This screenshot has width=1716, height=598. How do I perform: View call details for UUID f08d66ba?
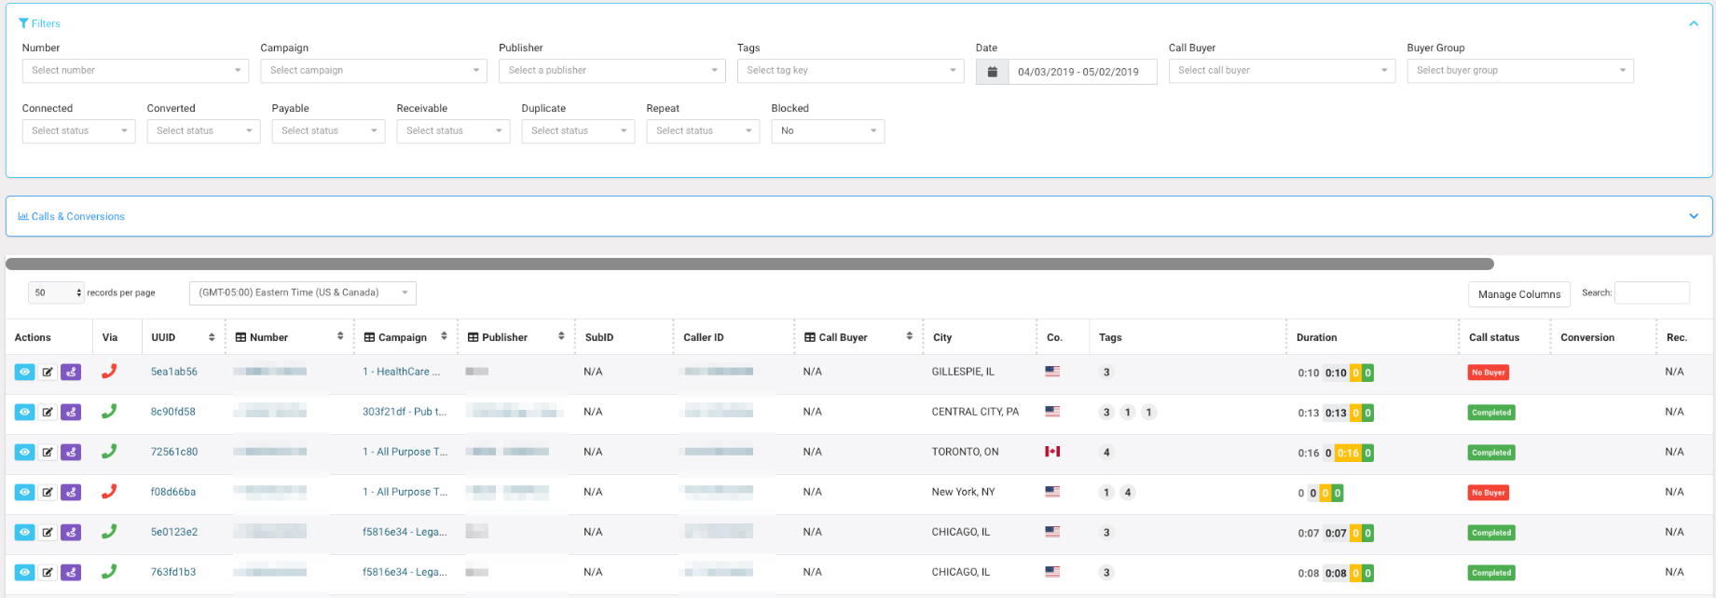click(25, 492)
